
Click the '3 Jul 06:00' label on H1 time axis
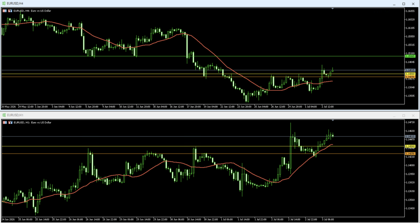[327, 219]
